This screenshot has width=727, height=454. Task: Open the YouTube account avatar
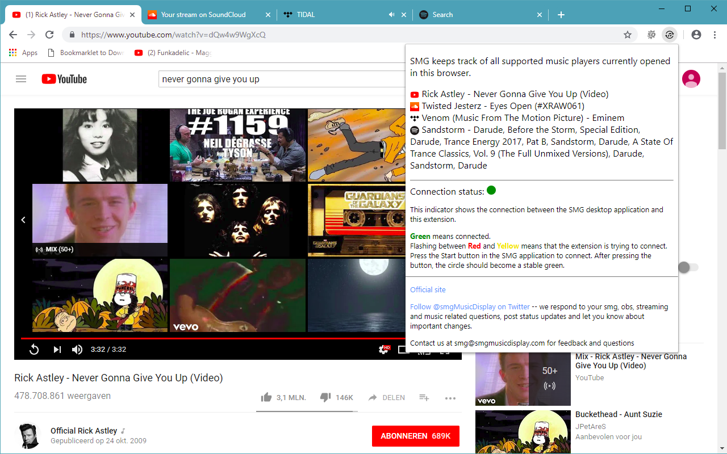tap(691, 79)
